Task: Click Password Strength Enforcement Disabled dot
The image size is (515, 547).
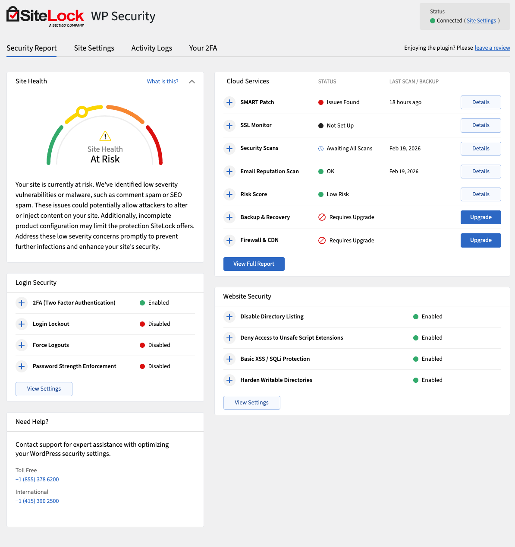Action: point(142,366)
